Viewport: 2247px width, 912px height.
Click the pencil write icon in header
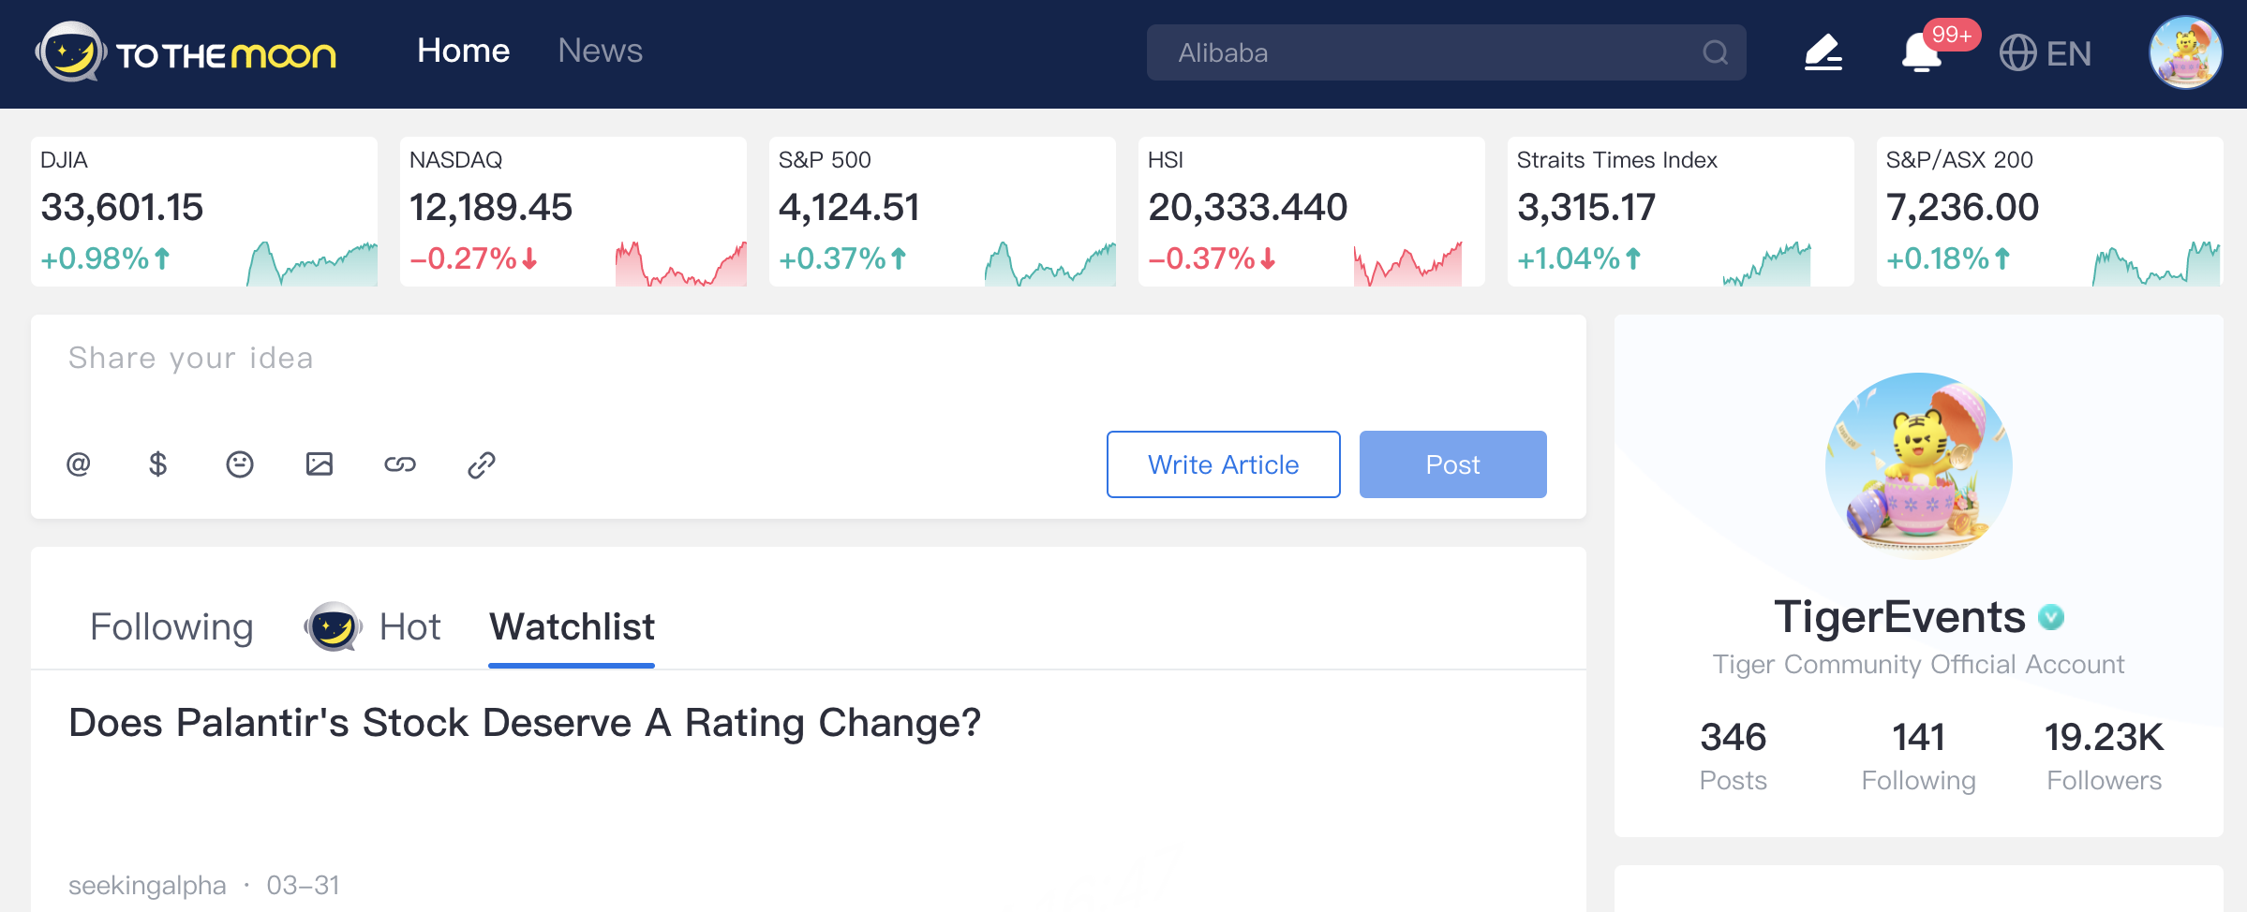pyautogui.click(x=1823, y=53)
